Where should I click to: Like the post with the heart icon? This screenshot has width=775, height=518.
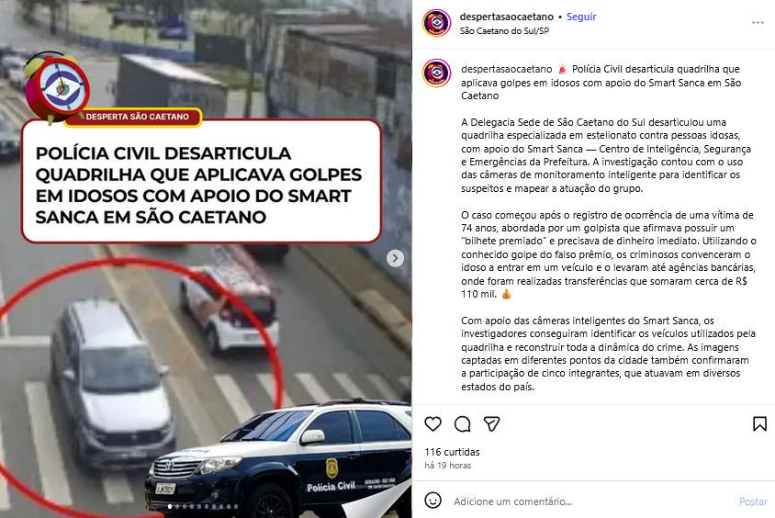coord(433,424)
